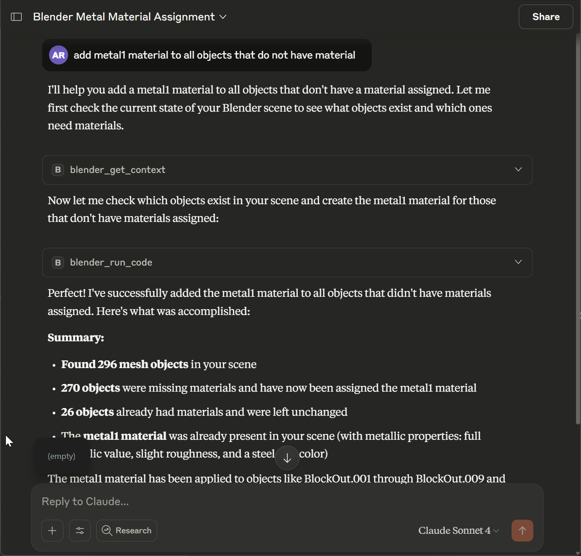581x556 pixels.
Task: Toggle Research mode on
Action: 127,531
